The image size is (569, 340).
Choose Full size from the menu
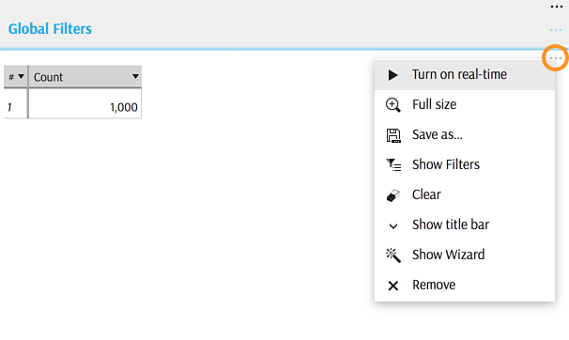pyautogui.click(x=465, y=105)
